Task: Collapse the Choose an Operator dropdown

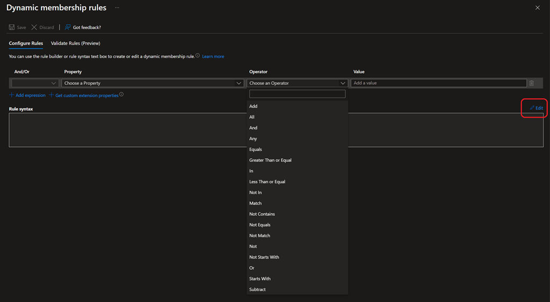Action: pyautogui.click(x=297, y=83)
